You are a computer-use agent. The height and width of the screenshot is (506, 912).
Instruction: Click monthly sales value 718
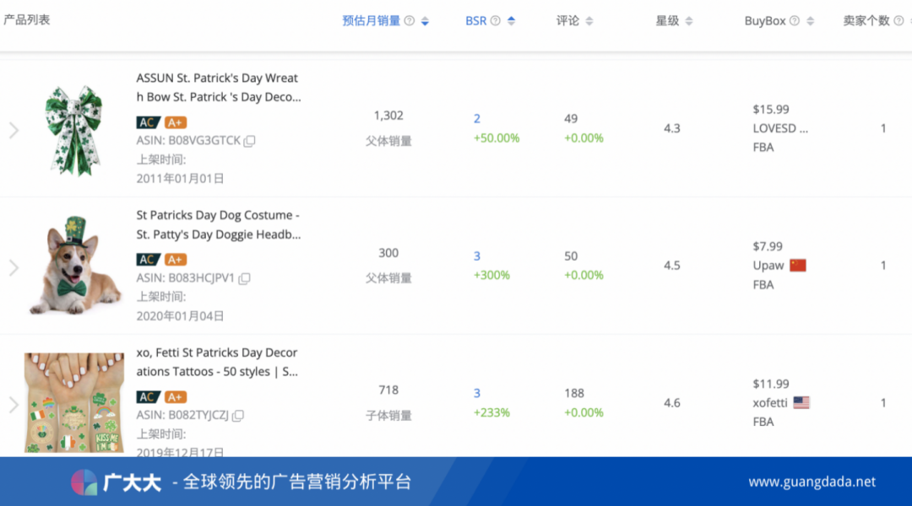(x=388, y=390)
